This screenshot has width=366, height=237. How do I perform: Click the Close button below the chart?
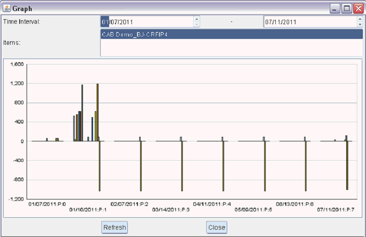(x=217, y=227)
